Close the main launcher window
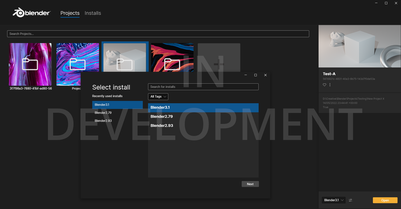 396,3
